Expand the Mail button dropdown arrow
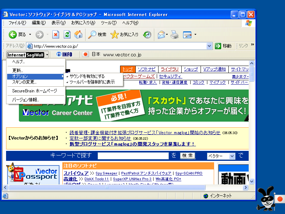 pos(167,34)
